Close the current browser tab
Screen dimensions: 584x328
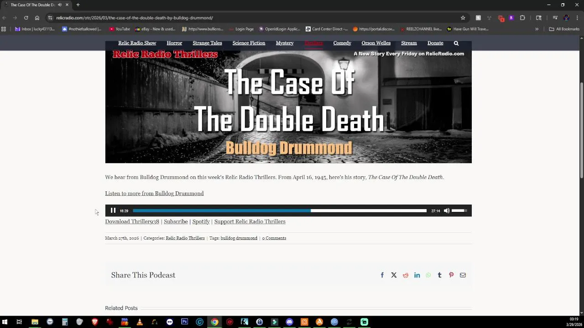(67, 5)
